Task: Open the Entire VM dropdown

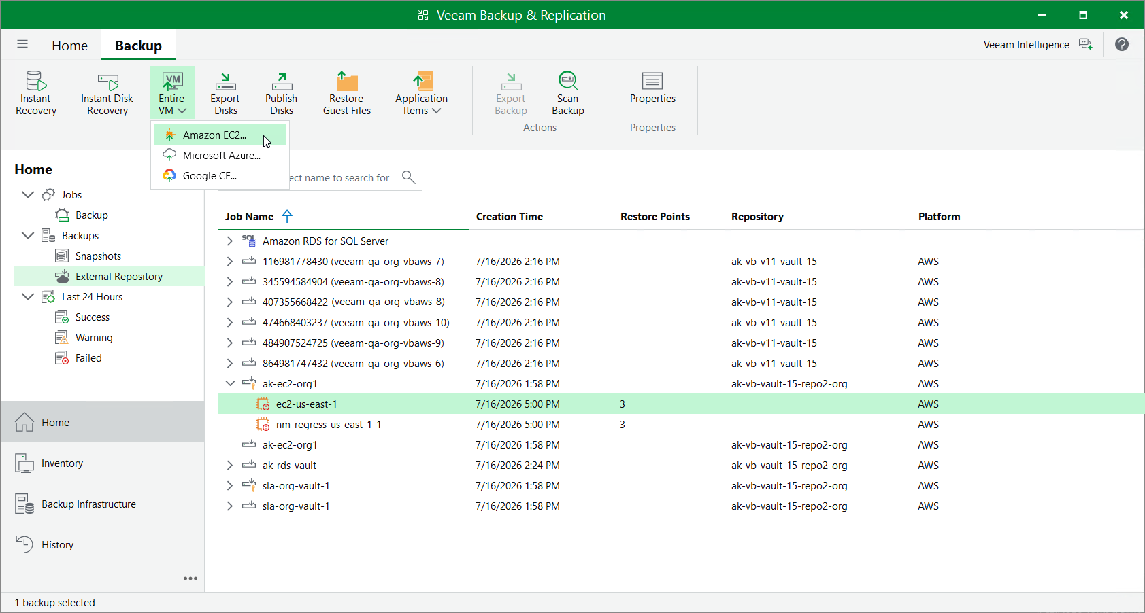Action: point(173,92)
